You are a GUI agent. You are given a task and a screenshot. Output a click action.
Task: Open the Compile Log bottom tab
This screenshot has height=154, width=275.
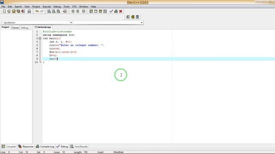(45, 146)
